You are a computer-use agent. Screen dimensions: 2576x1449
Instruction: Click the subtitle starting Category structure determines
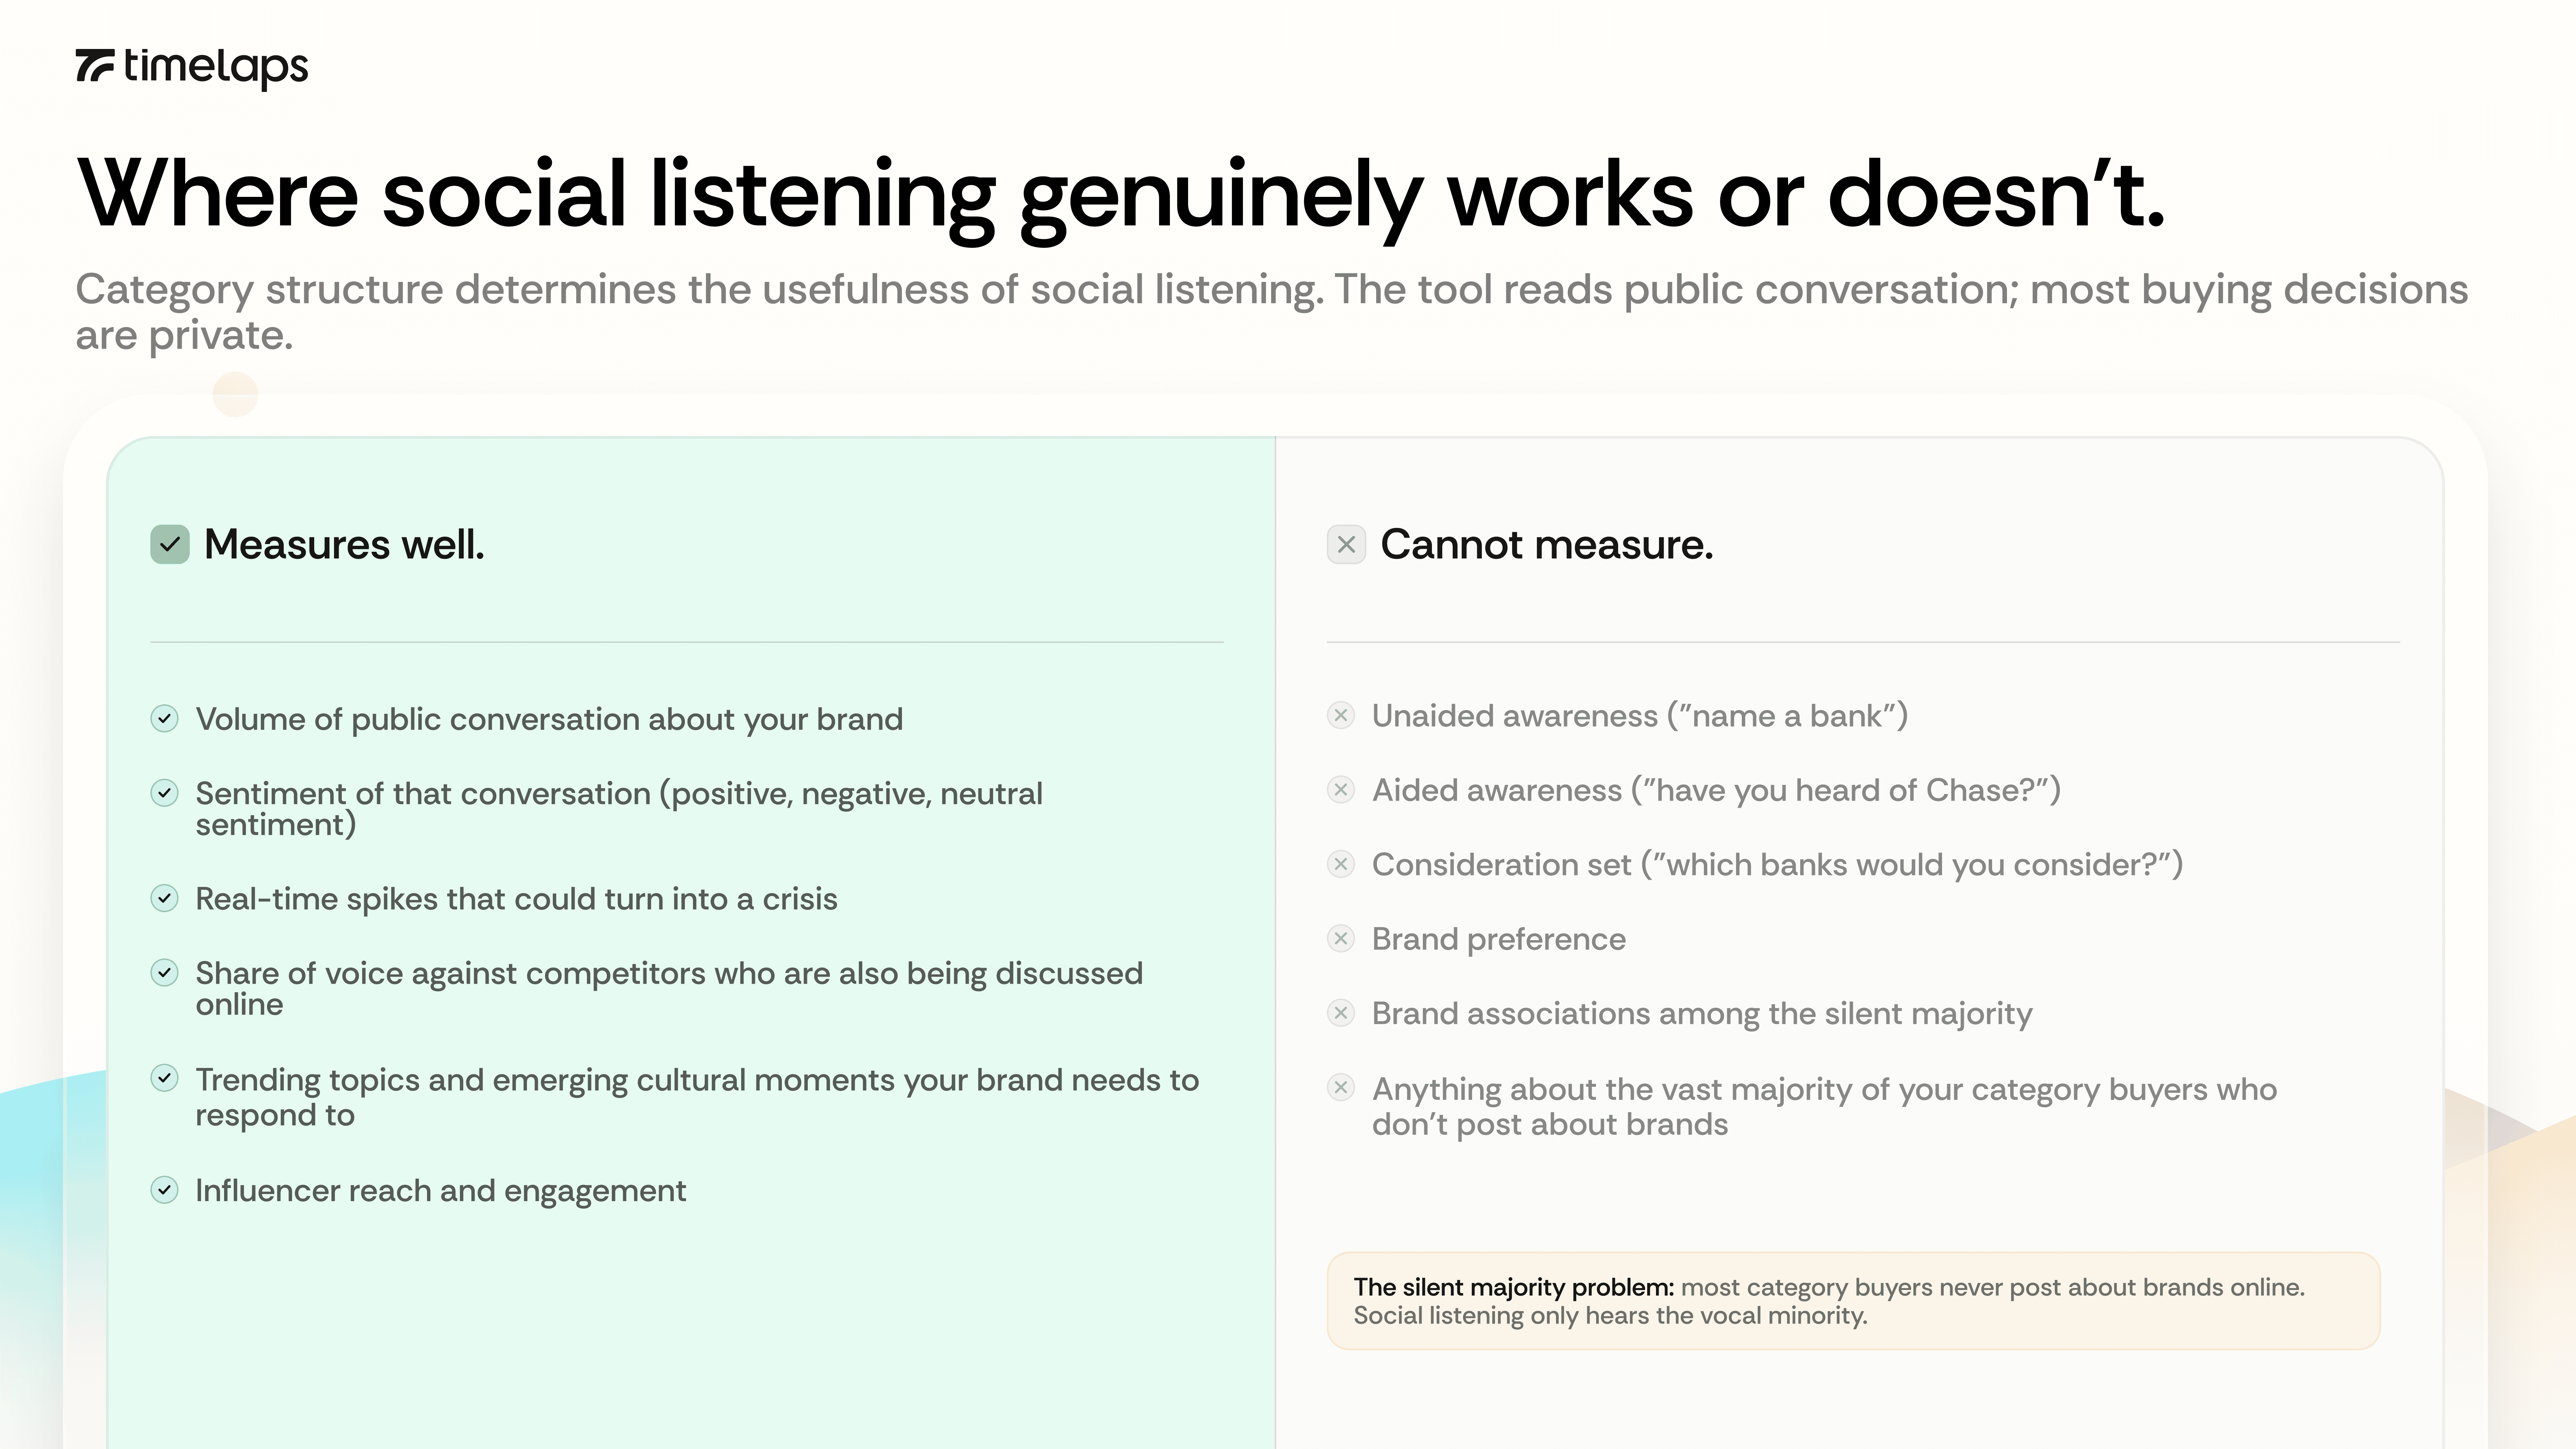coord(1272,312)
